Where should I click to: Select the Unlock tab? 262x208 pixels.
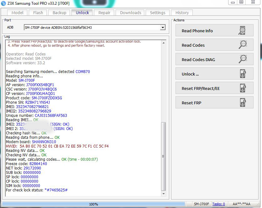(x=82, y=13)
